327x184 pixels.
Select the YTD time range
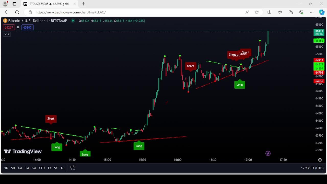(x=41, y=168)
